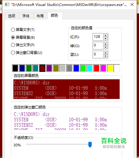Screen dimensions: 139x158
Task: Click the 蓝(L) value input field
Action: [98, 55]
